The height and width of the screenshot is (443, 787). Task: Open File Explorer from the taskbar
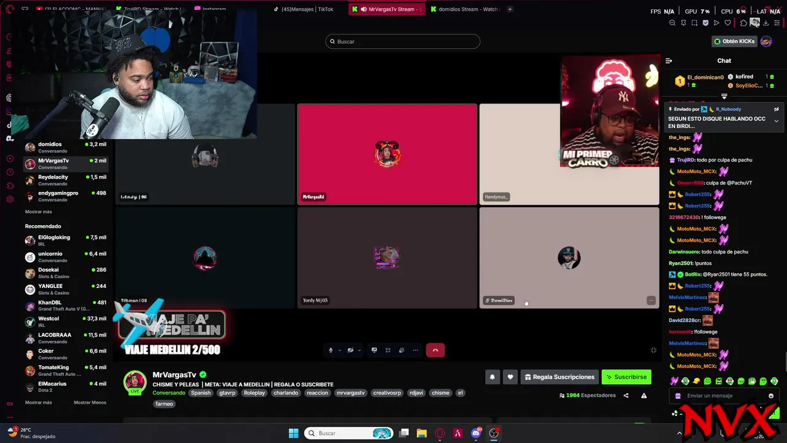click(x=421, y=433)
